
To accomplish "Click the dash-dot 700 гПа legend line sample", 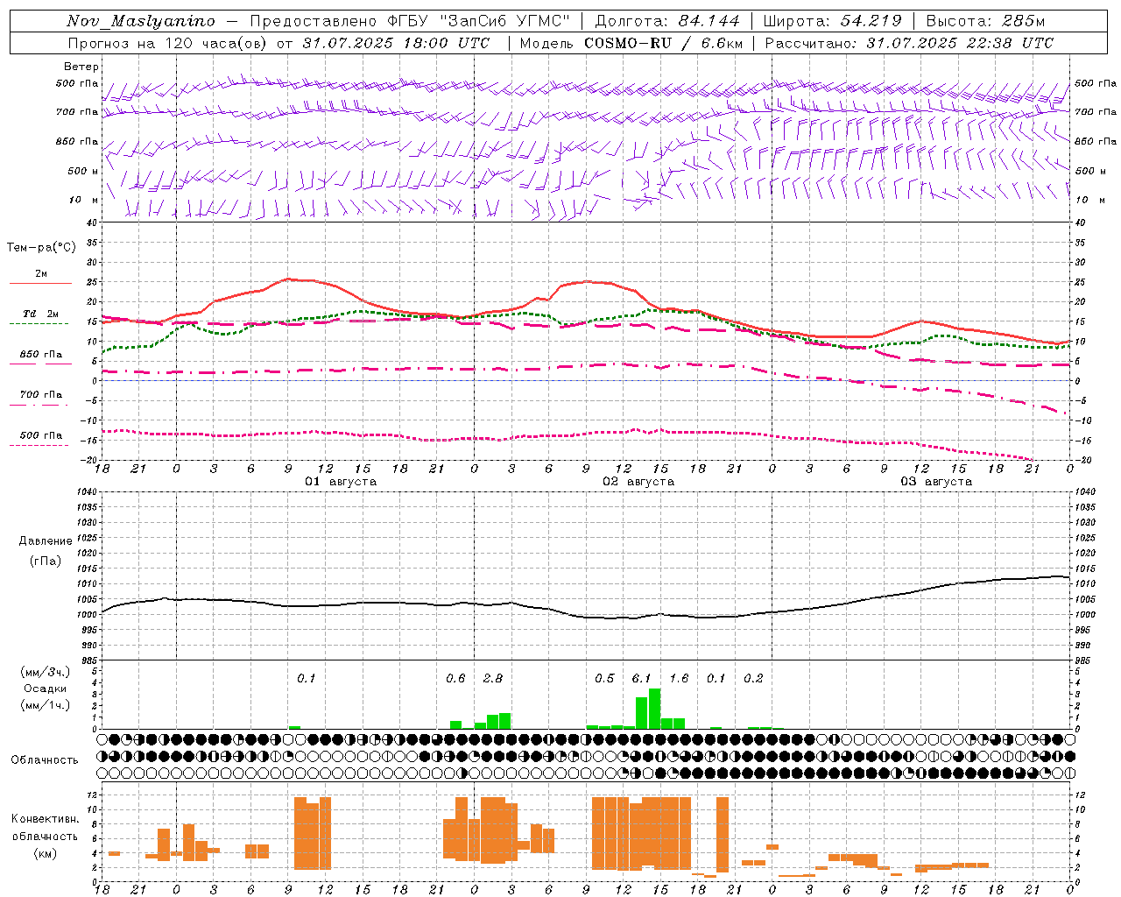I will coord(39,405).
